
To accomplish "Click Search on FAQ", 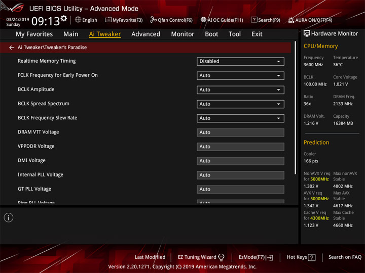I will [345, 257].
